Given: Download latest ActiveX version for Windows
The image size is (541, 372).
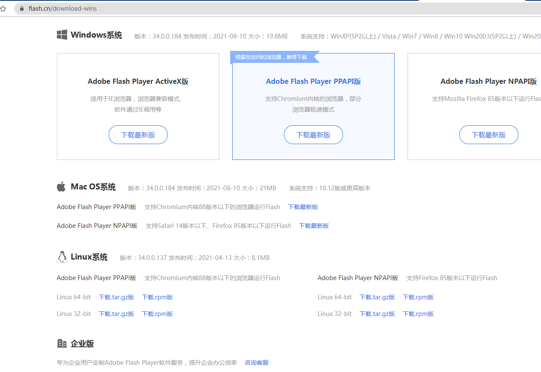Looking at the screenshot, I should [138, 135].
